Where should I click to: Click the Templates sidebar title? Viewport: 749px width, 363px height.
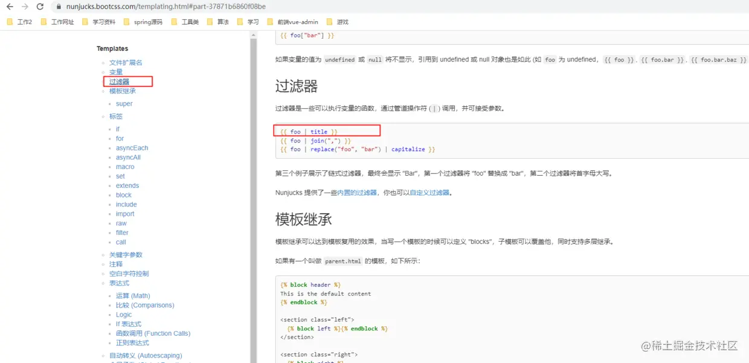[x=112, y=49]
